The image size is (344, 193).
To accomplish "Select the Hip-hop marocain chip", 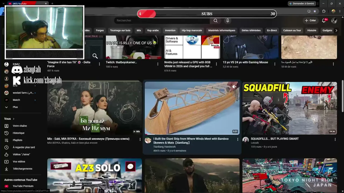I will pos(192,31).
